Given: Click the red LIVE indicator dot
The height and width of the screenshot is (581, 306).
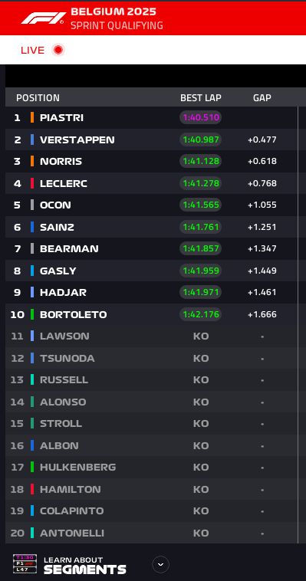Looking at the screenshot, I should pyautogui.click(x=58, y=50).
